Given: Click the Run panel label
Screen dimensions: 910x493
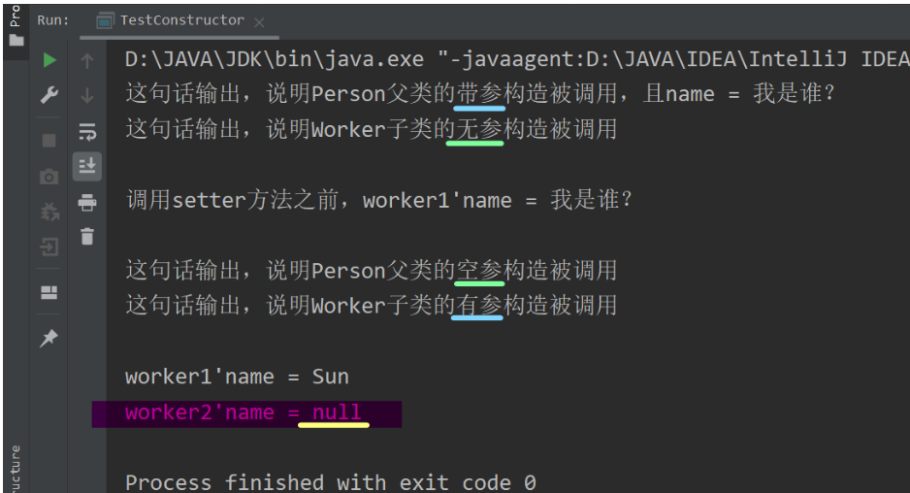Looking at the screenshot, I should click(x=52, y=20).
